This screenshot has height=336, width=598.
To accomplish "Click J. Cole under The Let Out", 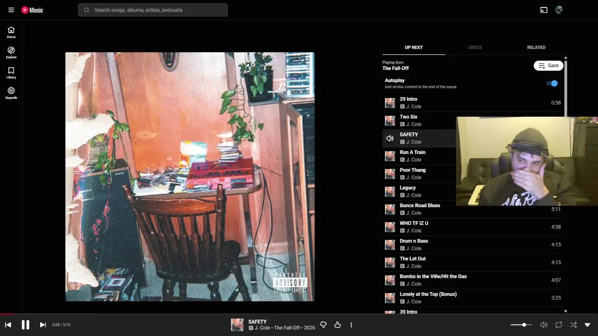I will [413, 266].
